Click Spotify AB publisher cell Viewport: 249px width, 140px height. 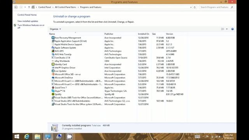tap(109, 94)
